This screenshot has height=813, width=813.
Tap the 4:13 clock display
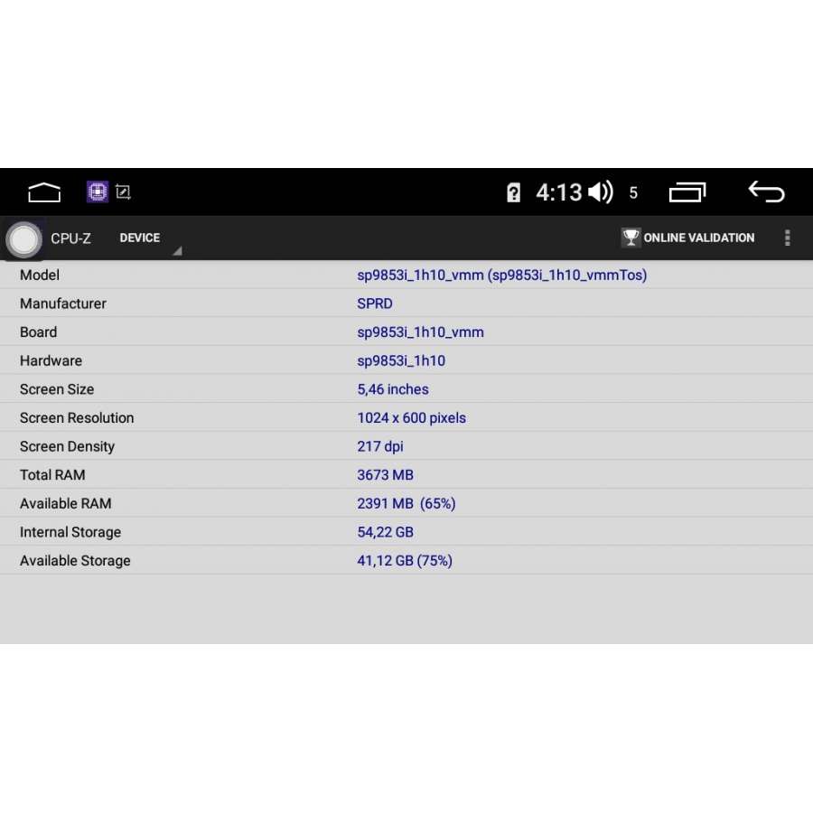pos(559,193)
